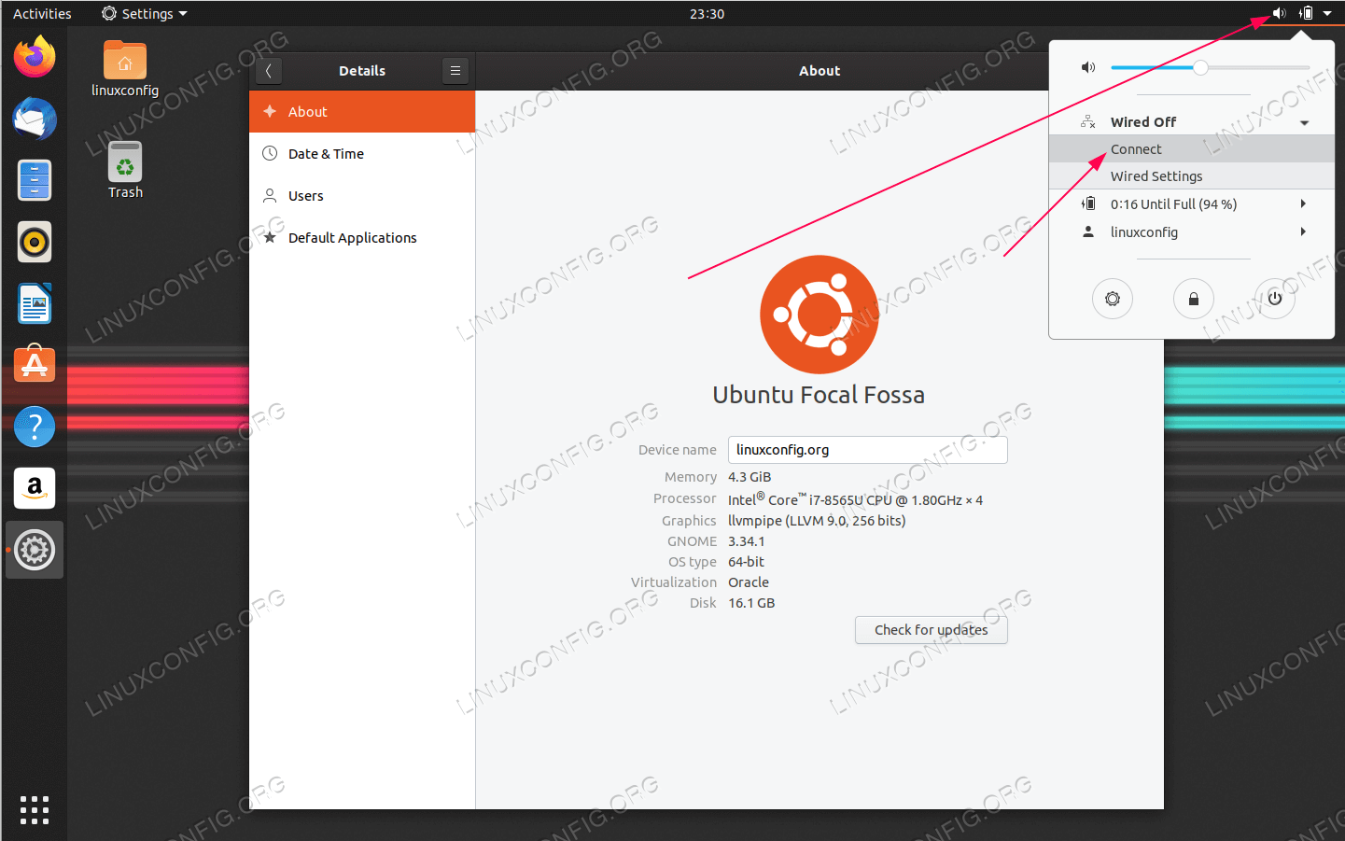Open the Settings app menu in top bar
Screen dimensions: 1345x841
145,13
